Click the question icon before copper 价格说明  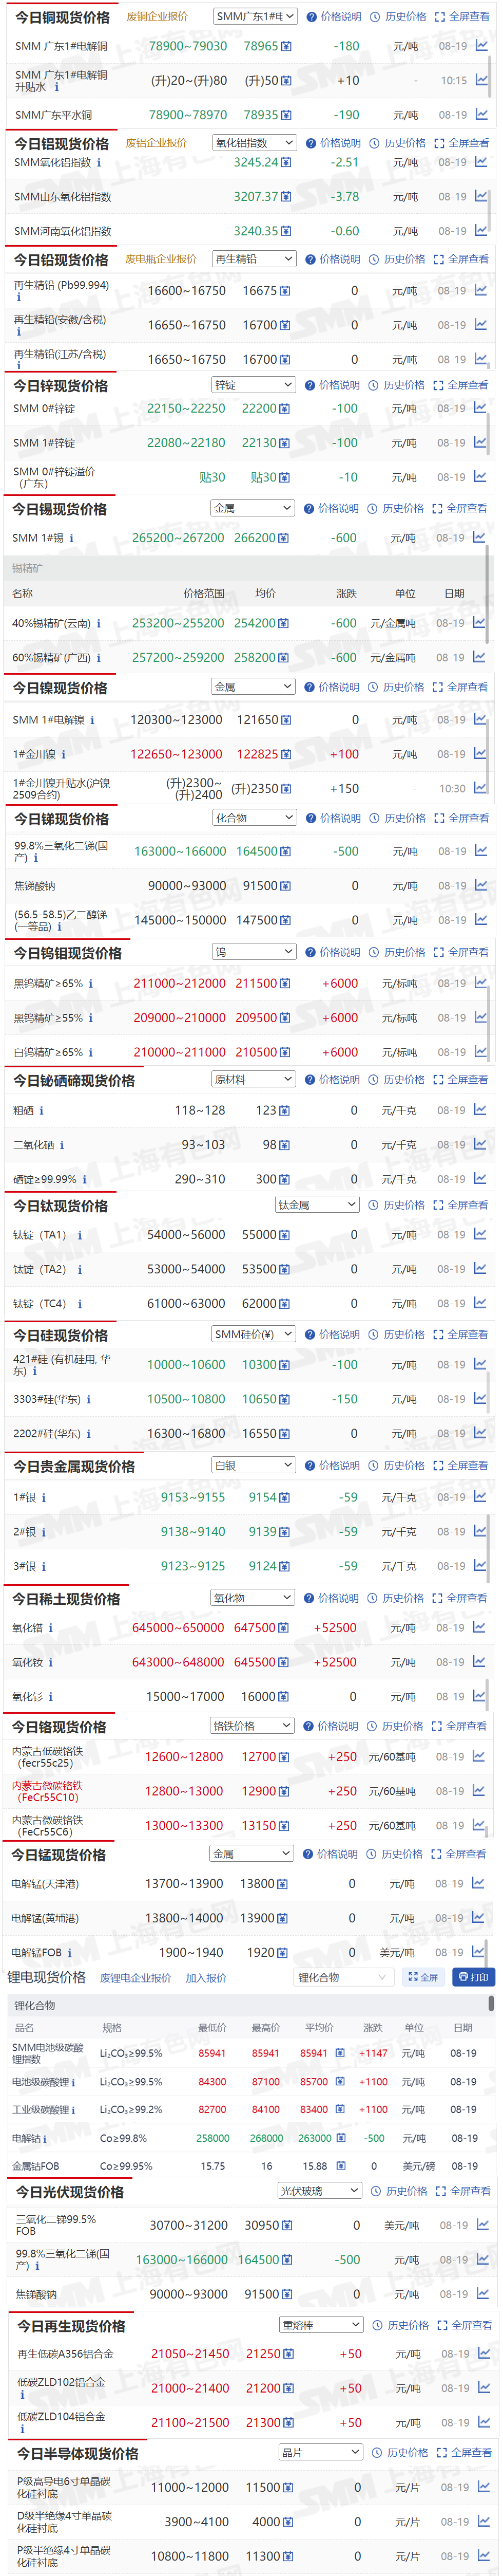click(312, 17)
